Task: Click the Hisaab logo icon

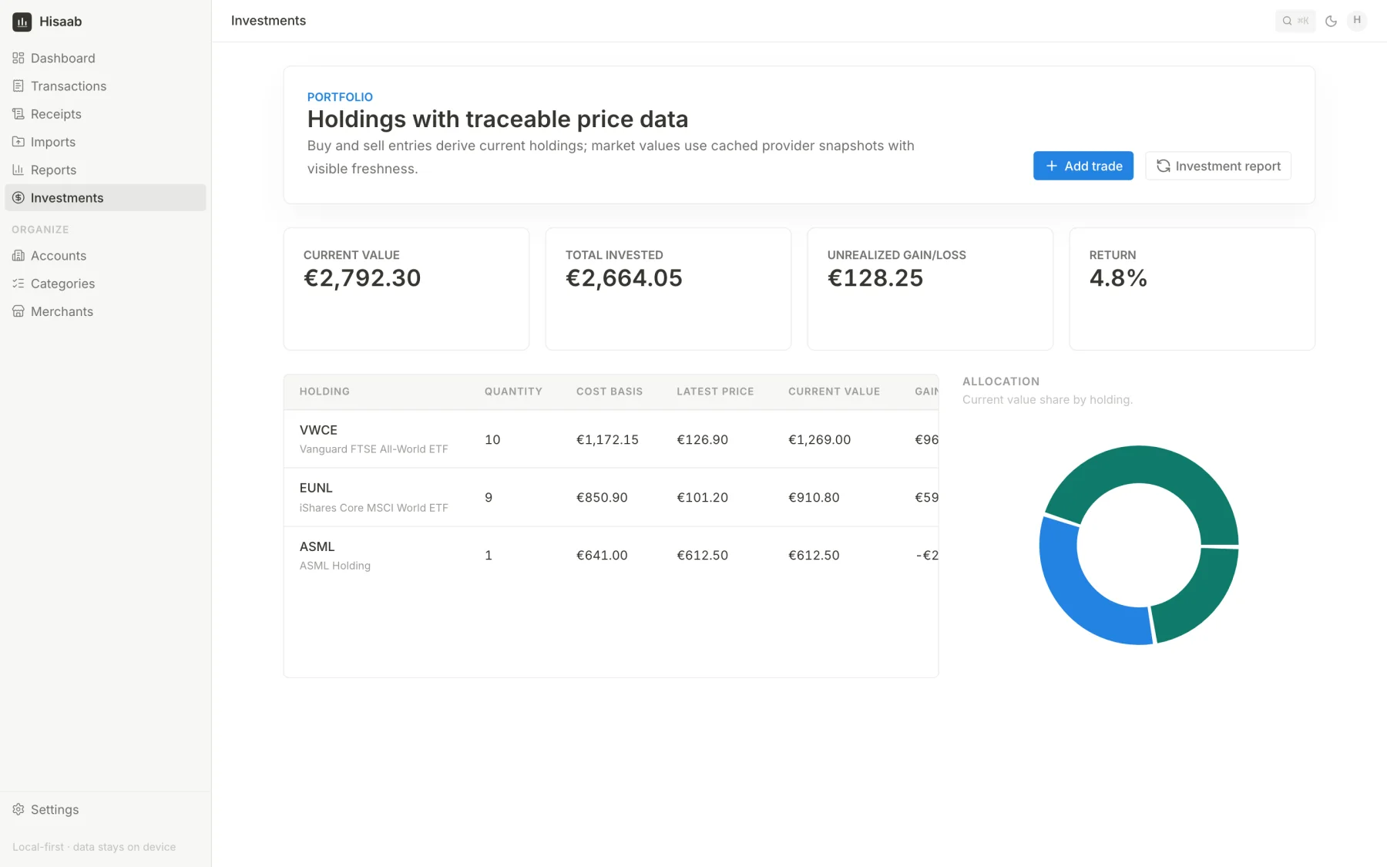Action: coord(22,22)
